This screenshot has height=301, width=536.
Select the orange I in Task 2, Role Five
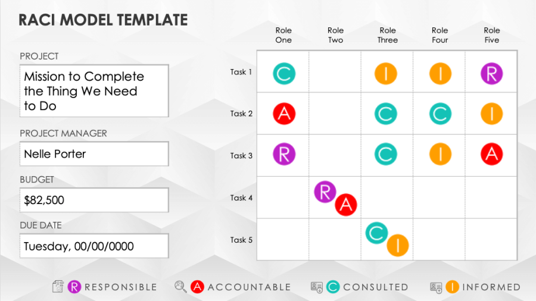(492, 114)
